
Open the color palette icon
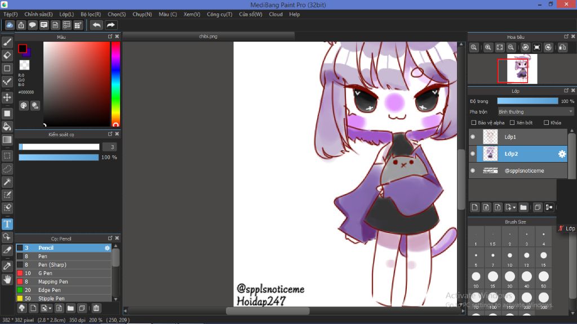[24, 106]
